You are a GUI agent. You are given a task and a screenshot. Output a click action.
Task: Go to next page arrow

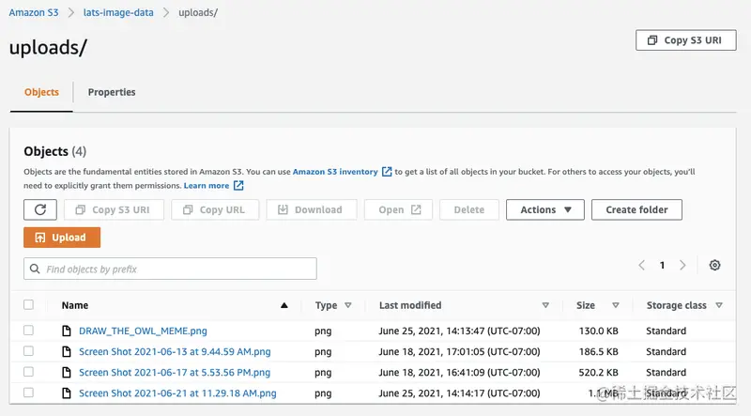point(682,265)
